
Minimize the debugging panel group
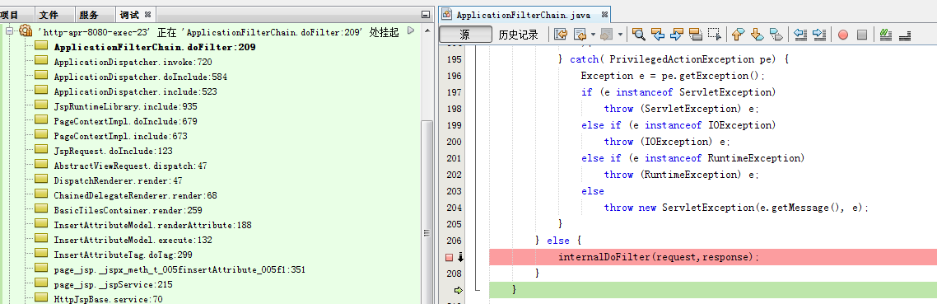click(x=426, y=14)
